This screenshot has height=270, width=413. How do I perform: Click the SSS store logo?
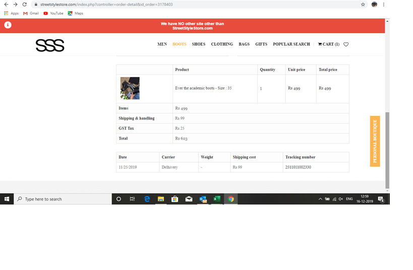coord(50,46)
